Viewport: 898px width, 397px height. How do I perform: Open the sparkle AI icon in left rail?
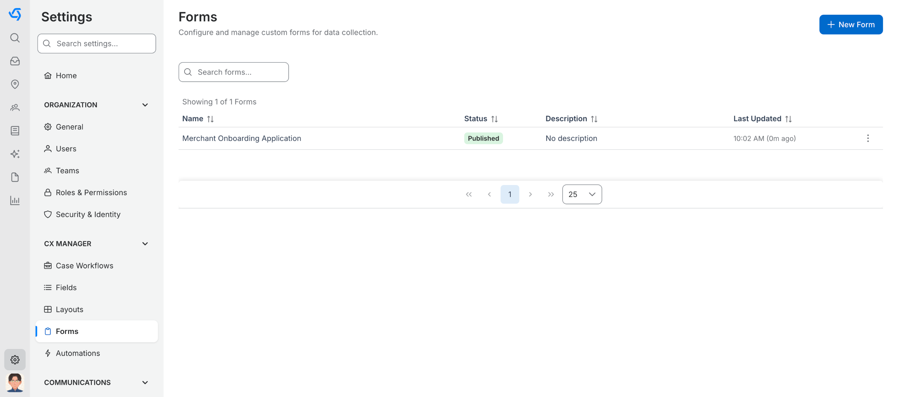point(15,154)
